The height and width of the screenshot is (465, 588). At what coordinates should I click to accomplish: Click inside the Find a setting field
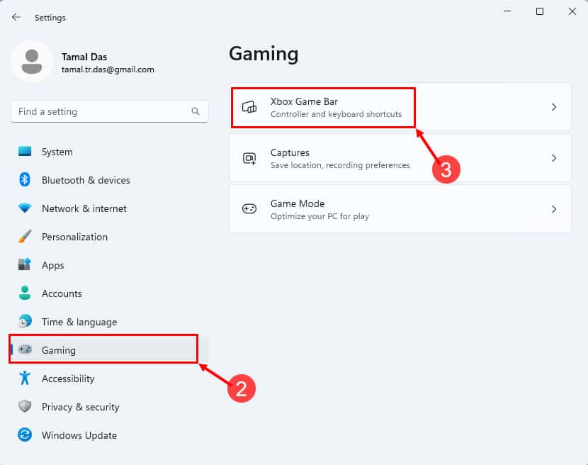99,111
